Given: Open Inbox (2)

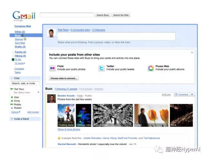Looking at the screenshot, I should [x=20, y=32].
